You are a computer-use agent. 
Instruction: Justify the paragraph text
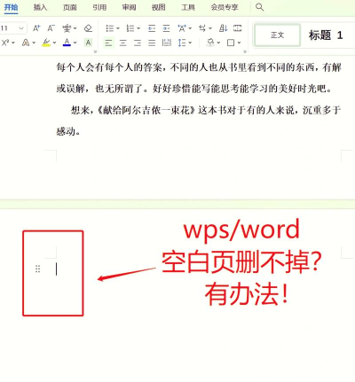[152, 43]
